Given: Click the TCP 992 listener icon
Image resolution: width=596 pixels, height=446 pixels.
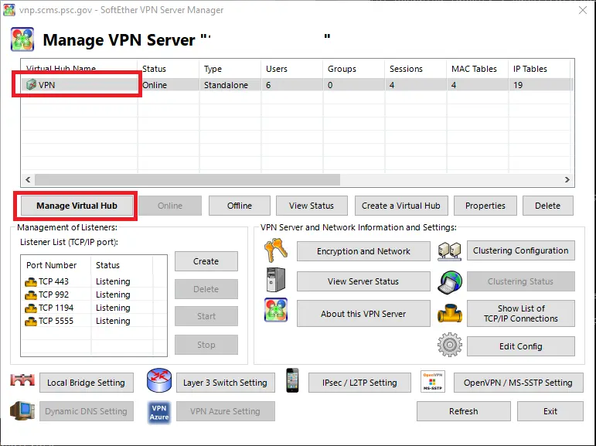Looking at the screenshot, I should [31, 294].
